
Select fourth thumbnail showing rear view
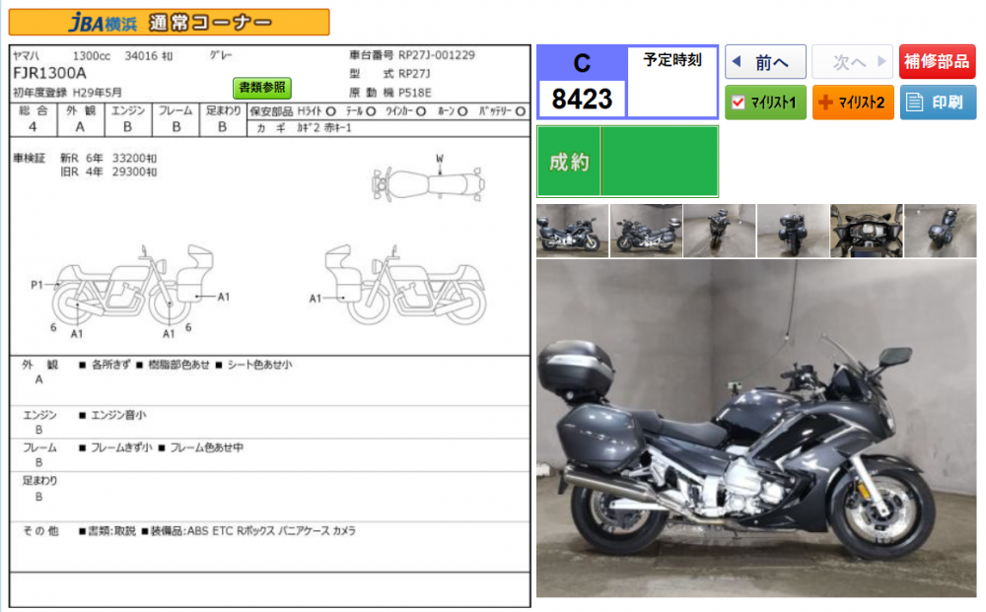(793, 231)
